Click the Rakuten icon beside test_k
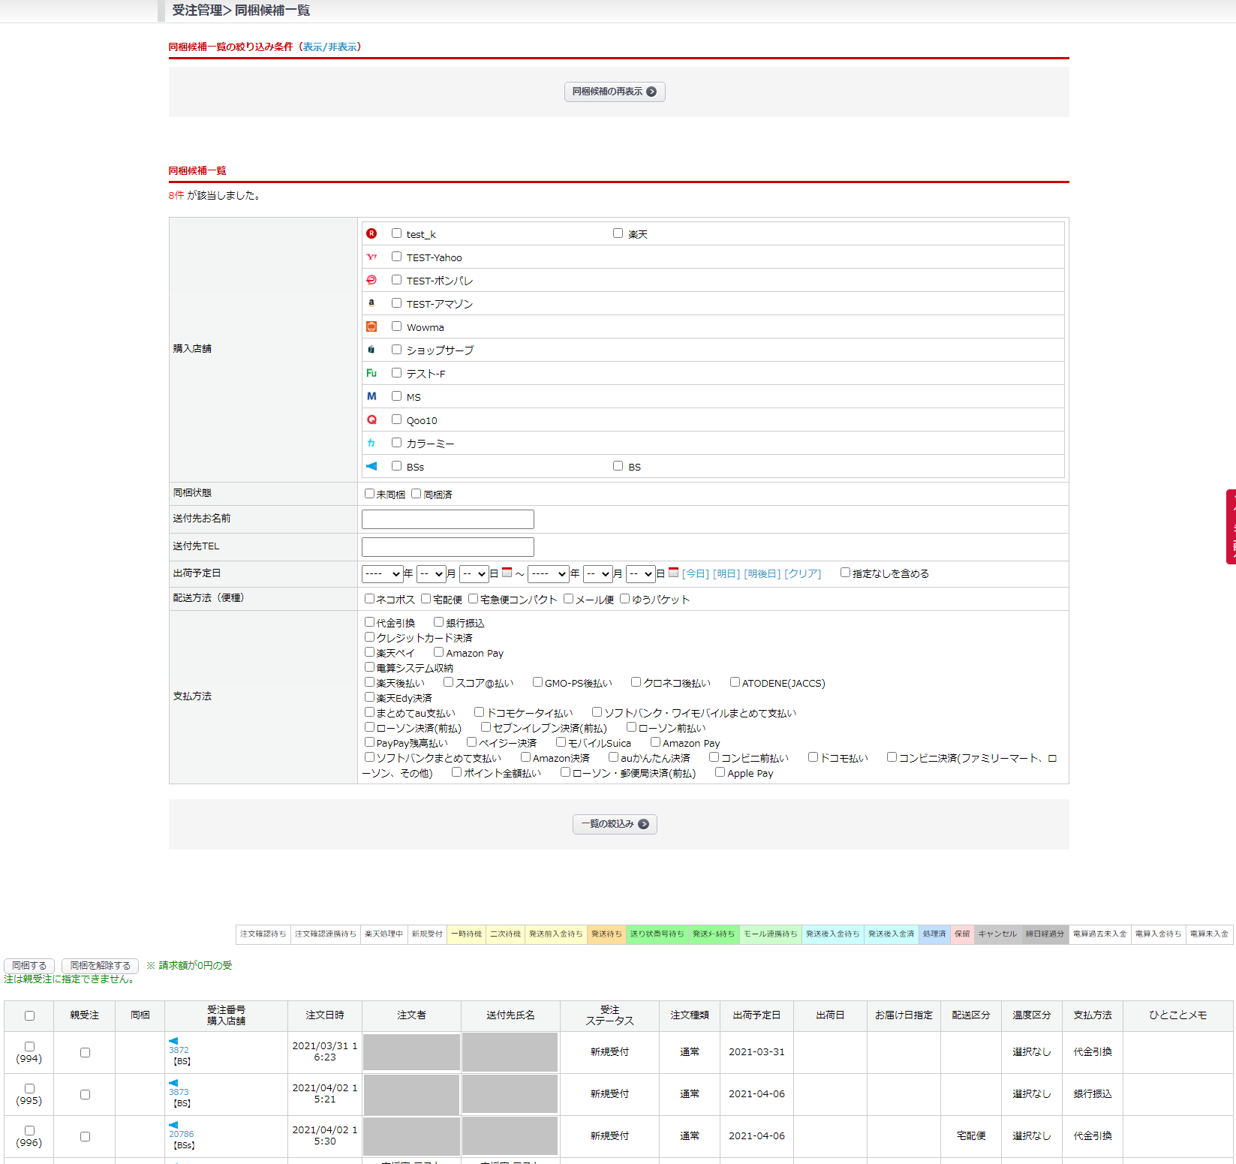Viewport: 1236px width, 1164px height. pos(371,233)
